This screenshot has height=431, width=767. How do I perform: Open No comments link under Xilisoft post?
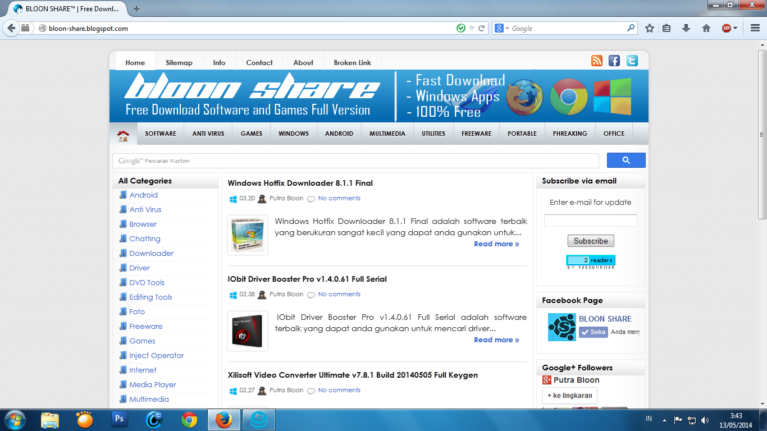tap(339, 390)
